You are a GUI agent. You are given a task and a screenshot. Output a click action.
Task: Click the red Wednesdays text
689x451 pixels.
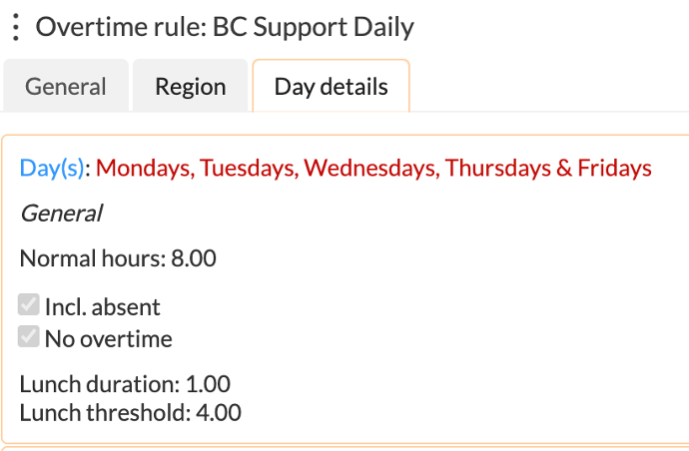[x=368, y=168]
